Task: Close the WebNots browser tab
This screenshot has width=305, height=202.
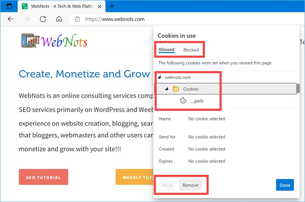Action: 99,6
